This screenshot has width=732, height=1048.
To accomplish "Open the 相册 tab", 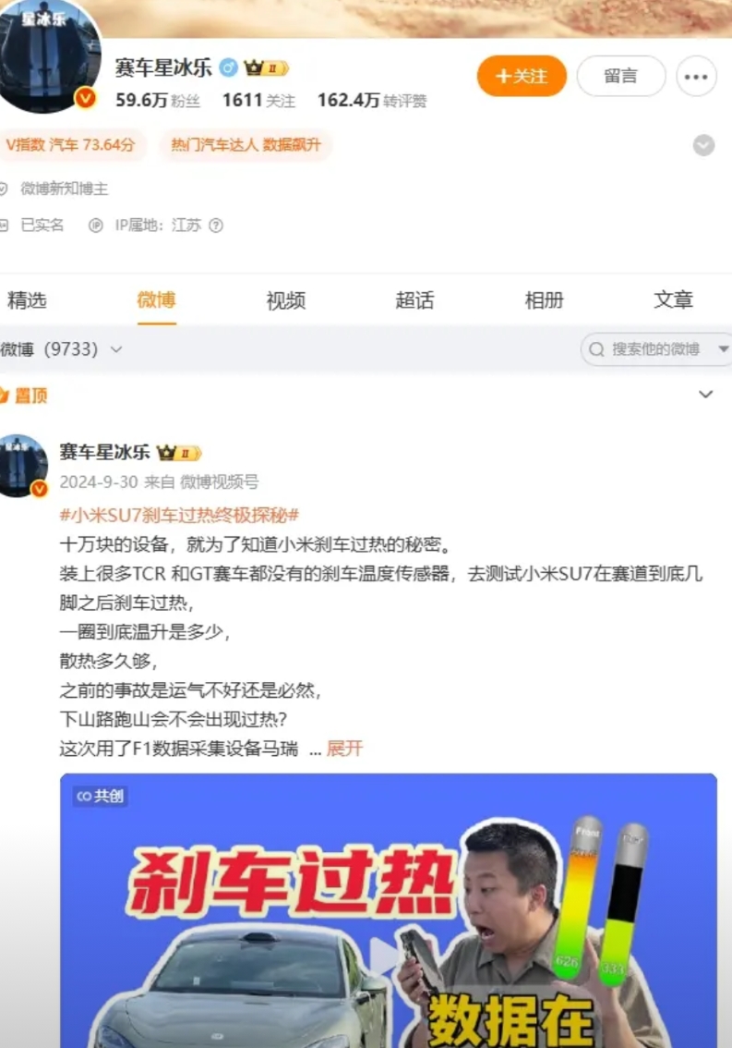I will 544,300.
